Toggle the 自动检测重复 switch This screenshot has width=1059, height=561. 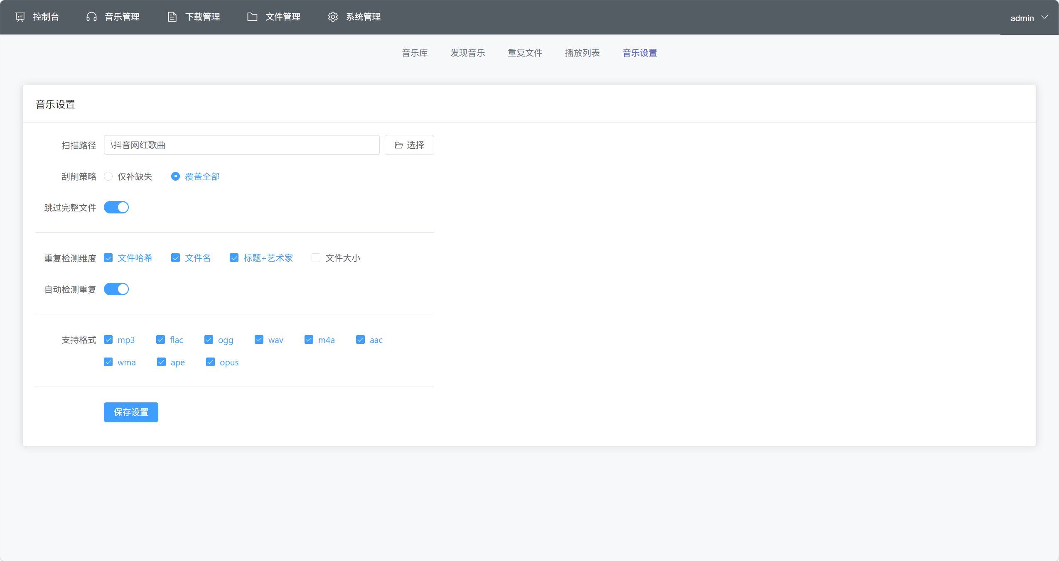tap(116, 289)
